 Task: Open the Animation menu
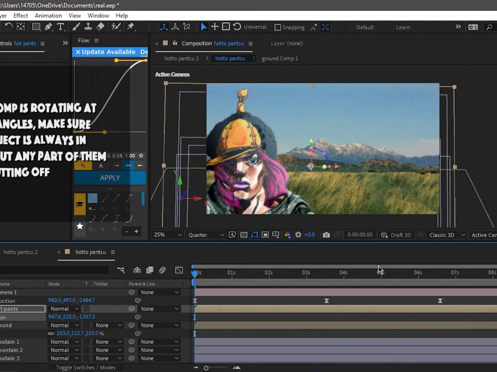48,16
